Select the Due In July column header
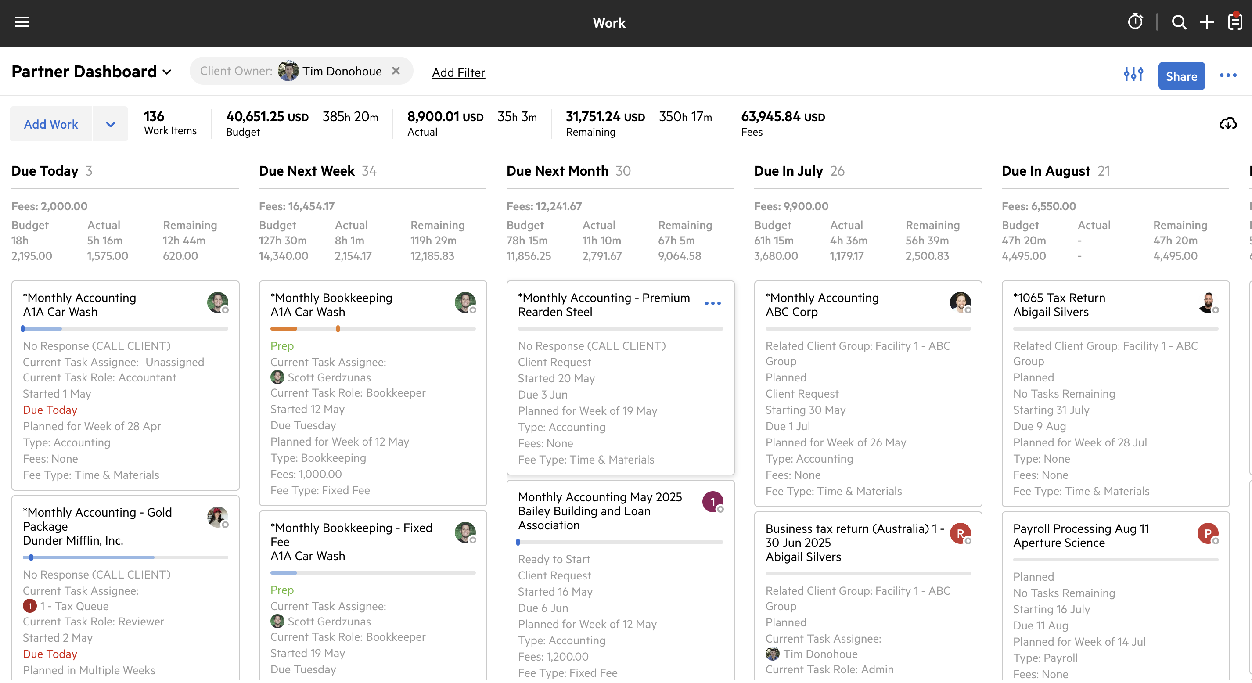The image size is (1252, 683). click(x=788, y=171)
